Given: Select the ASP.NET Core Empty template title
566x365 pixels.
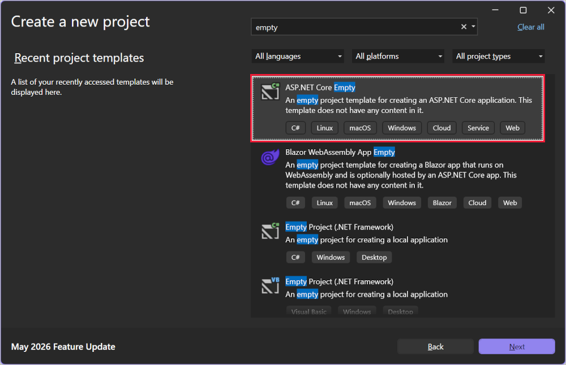Looking at the screenshot, I should [x=320, y=88].
